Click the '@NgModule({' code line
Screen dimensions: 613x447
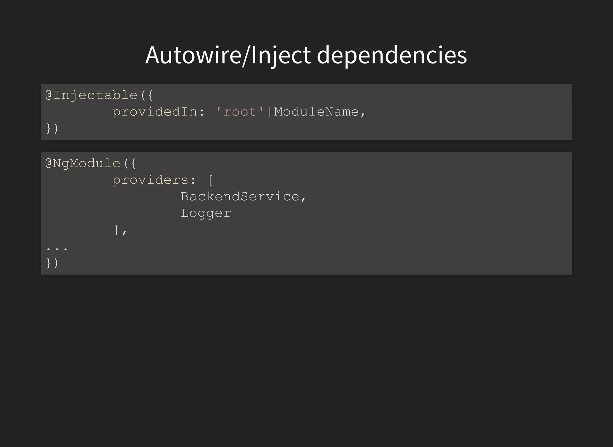pyautogui.click(x=91, y=164)
